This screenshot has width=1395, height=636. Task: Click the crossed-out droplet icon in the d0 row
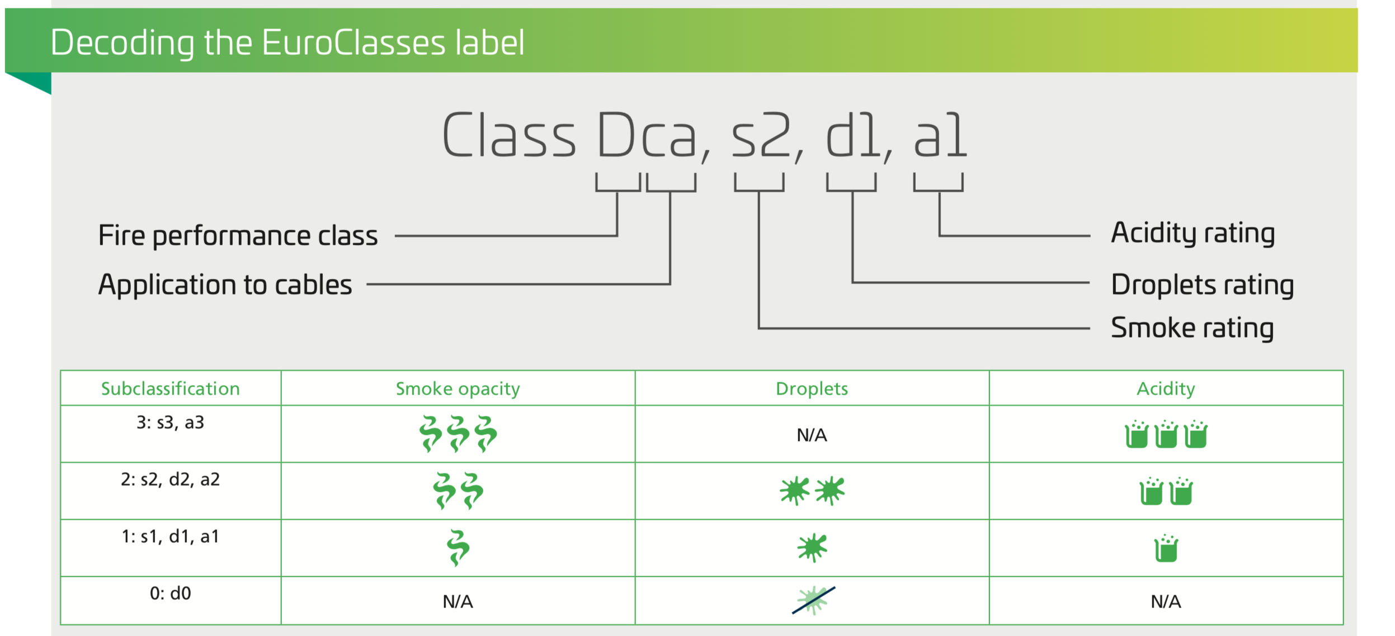pos(813,600)
